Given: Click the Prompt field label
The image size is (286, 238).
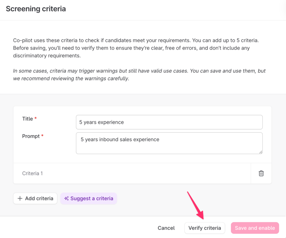Looking at the screenshot, I should pos(31,136).
